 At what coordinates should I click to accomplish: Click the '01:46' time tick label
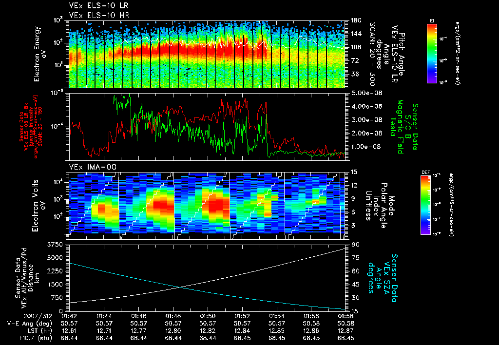(x=139, y=316)
